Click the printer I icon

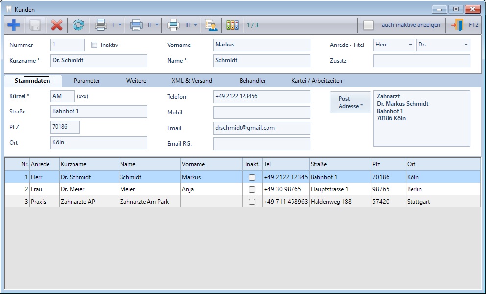point(101,25)
